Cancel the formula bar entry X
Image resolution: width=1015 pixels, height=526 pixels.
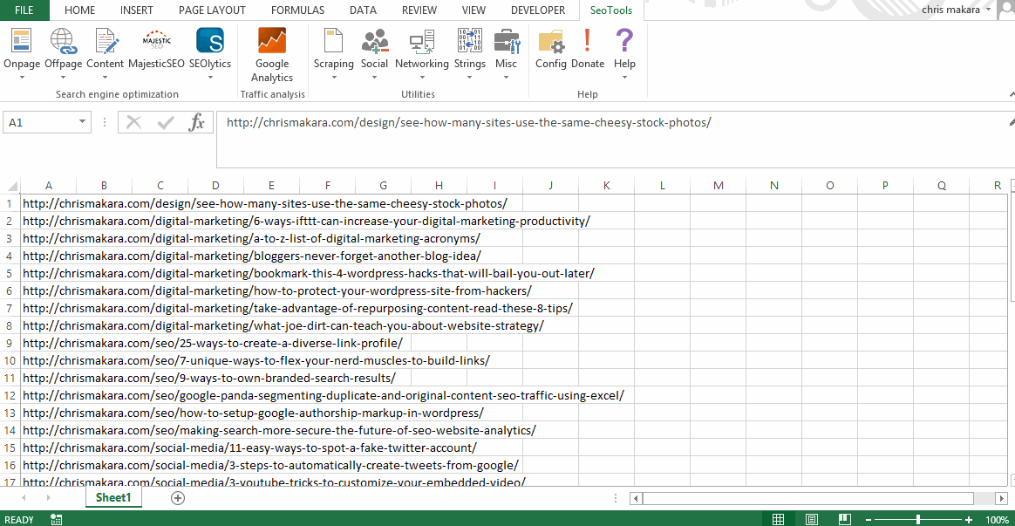coord(134,122)
